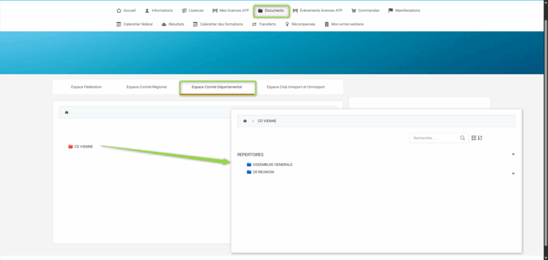The height and width of the screenshot is (260, 548).
Task: Click the Informations person icon
Action: pos(147,10)
